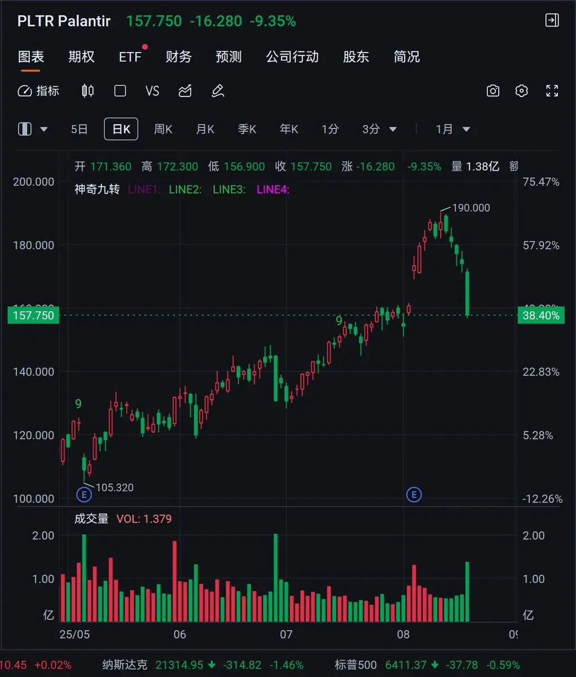Click the 75.47% axis label
576x677 pixels.
[x=541, y=182]
